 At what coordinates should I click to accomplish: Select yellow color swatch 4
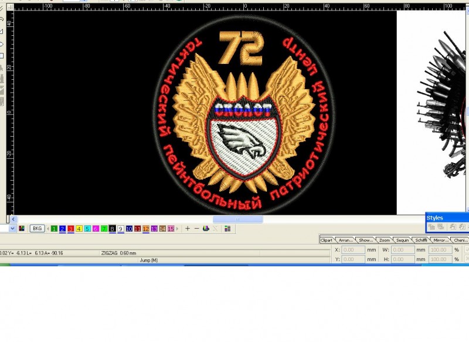click(79, 229)
